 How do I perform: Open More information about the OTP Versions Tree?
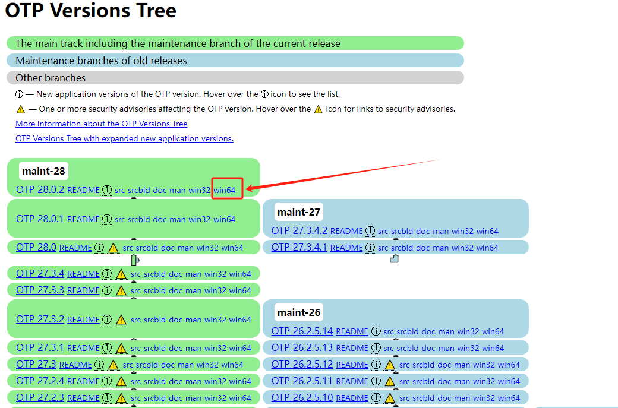102,124
